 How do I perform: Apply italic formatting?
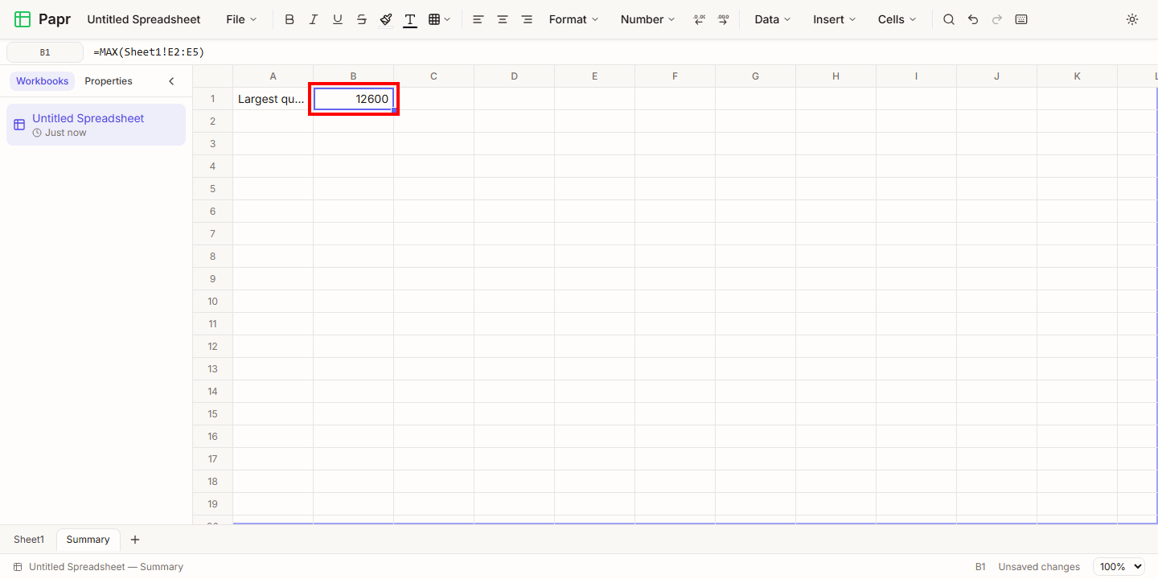[314, 19]
